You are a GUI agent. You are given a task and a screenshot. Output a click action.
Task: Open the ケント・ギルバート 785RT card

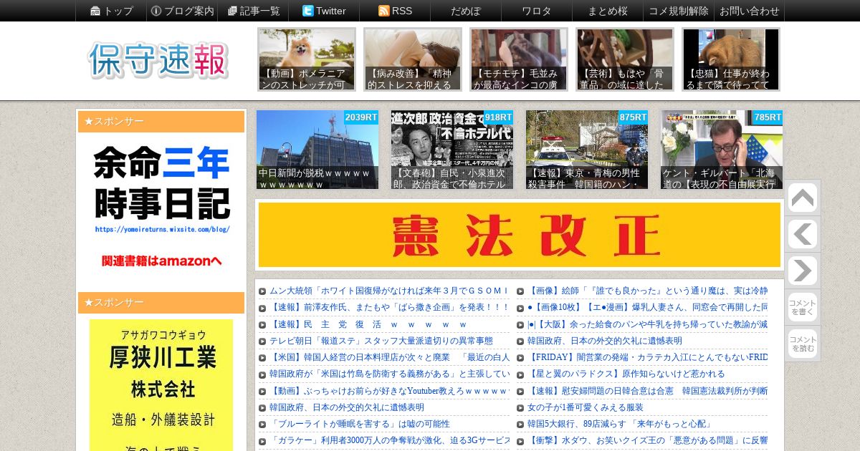[722, 150]
